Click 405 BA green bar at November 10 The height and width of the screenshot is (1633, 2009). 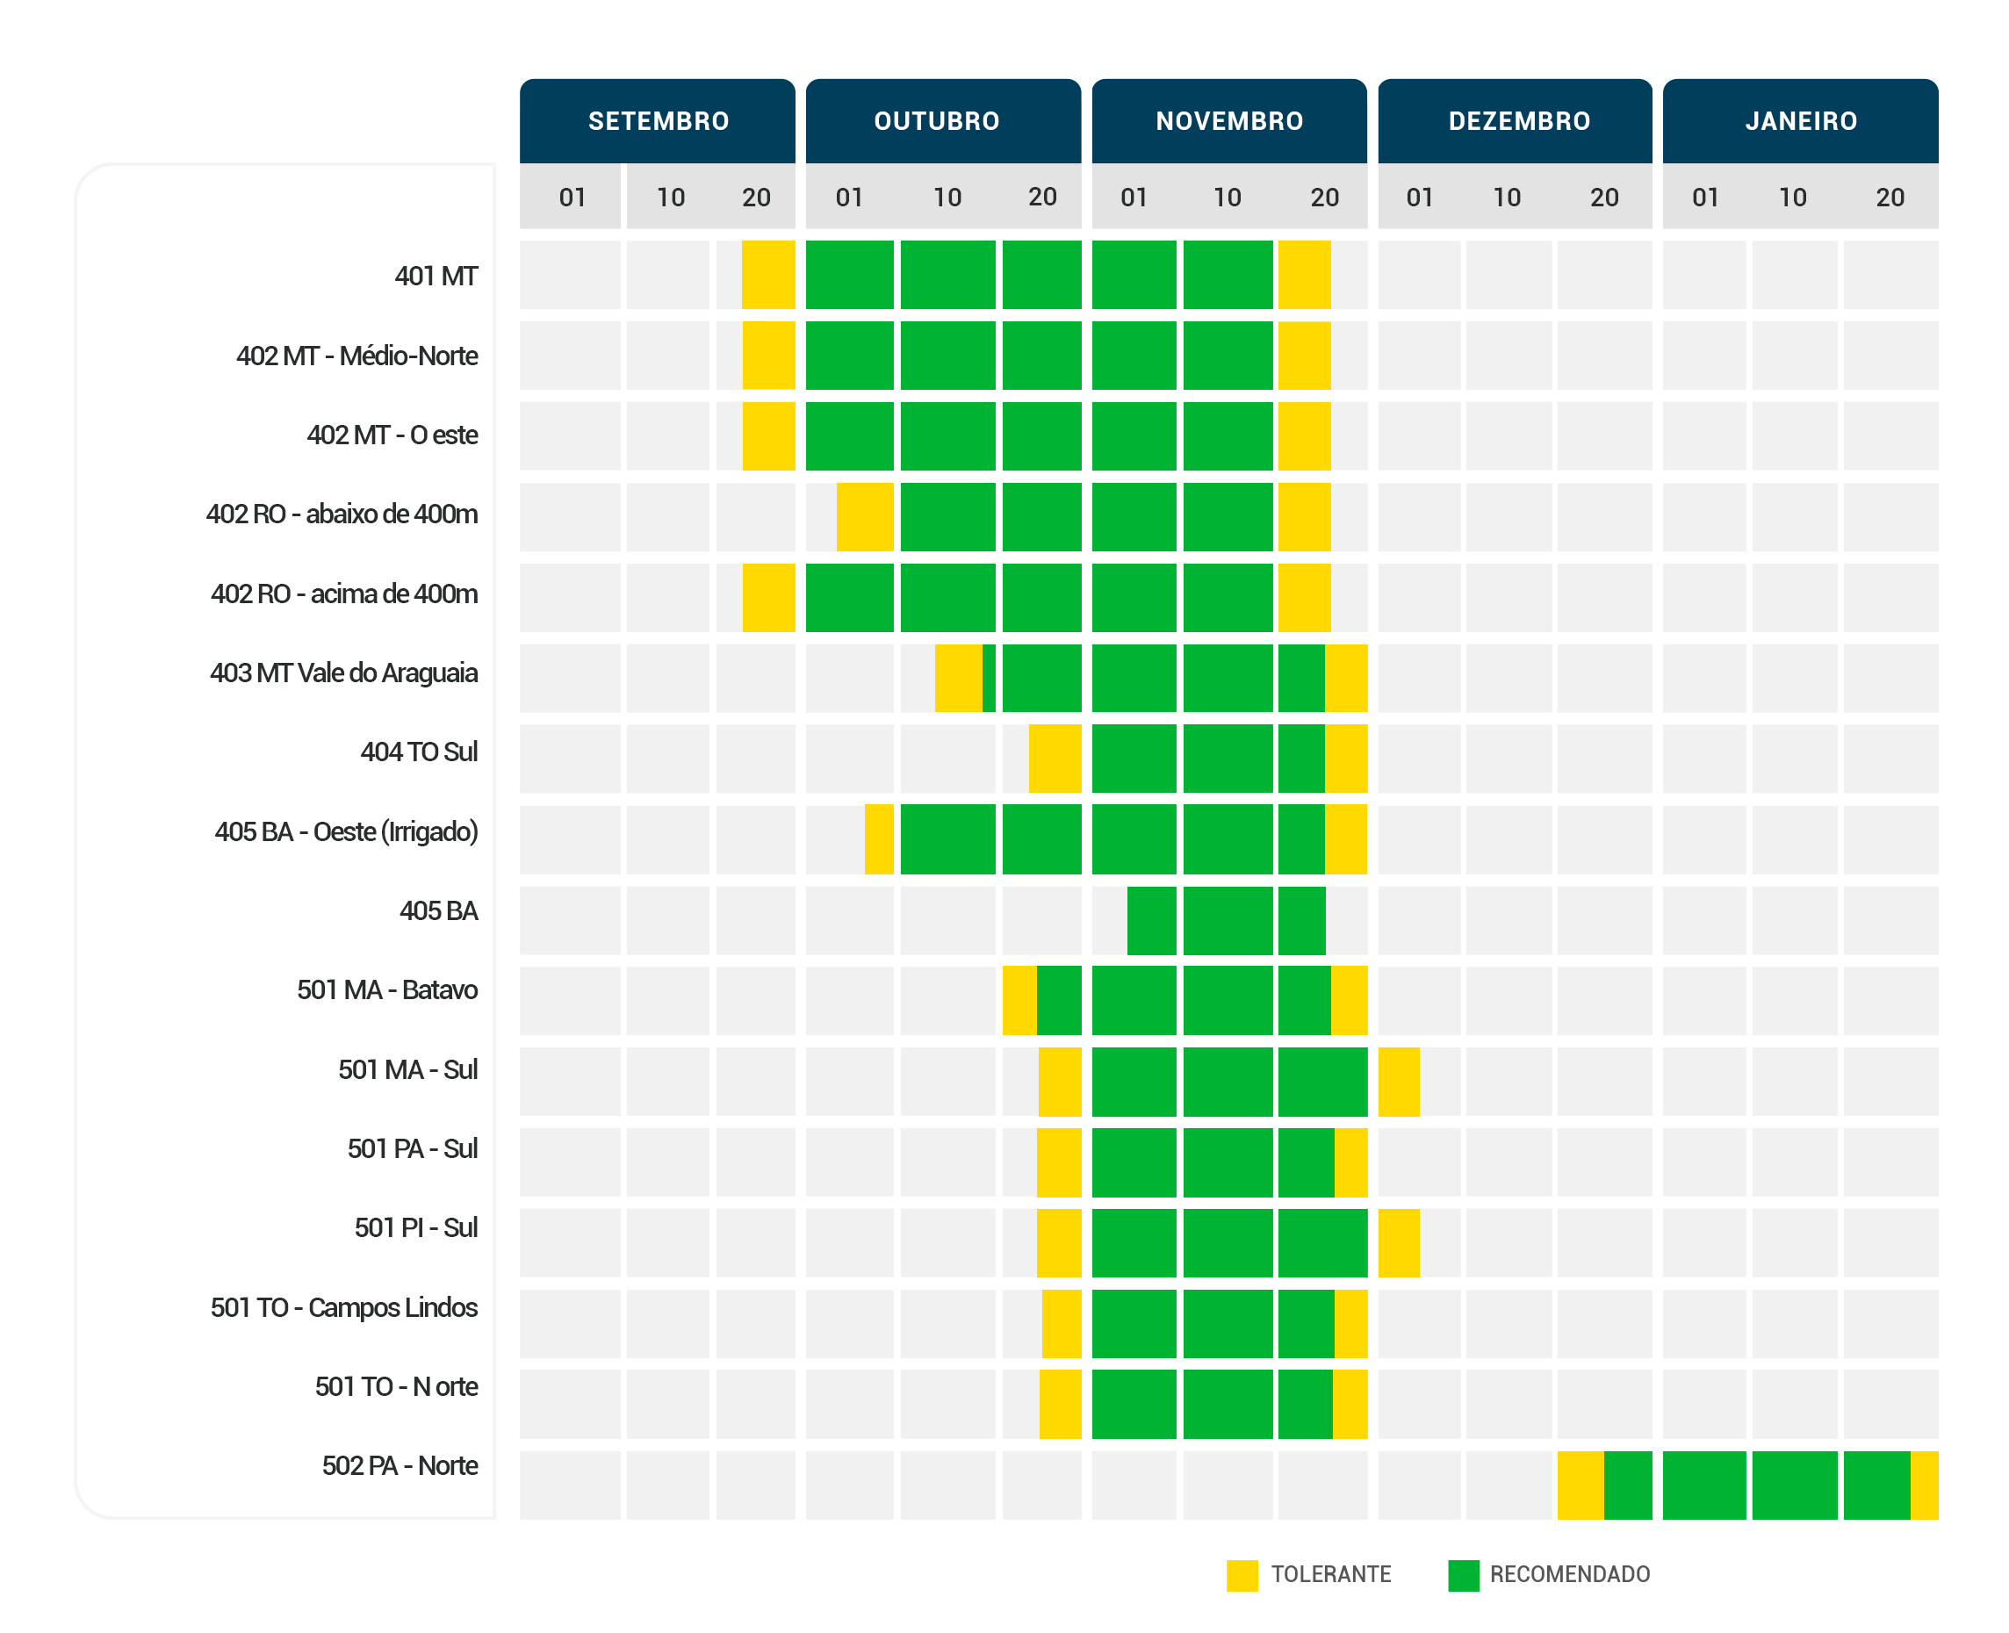1227,920
